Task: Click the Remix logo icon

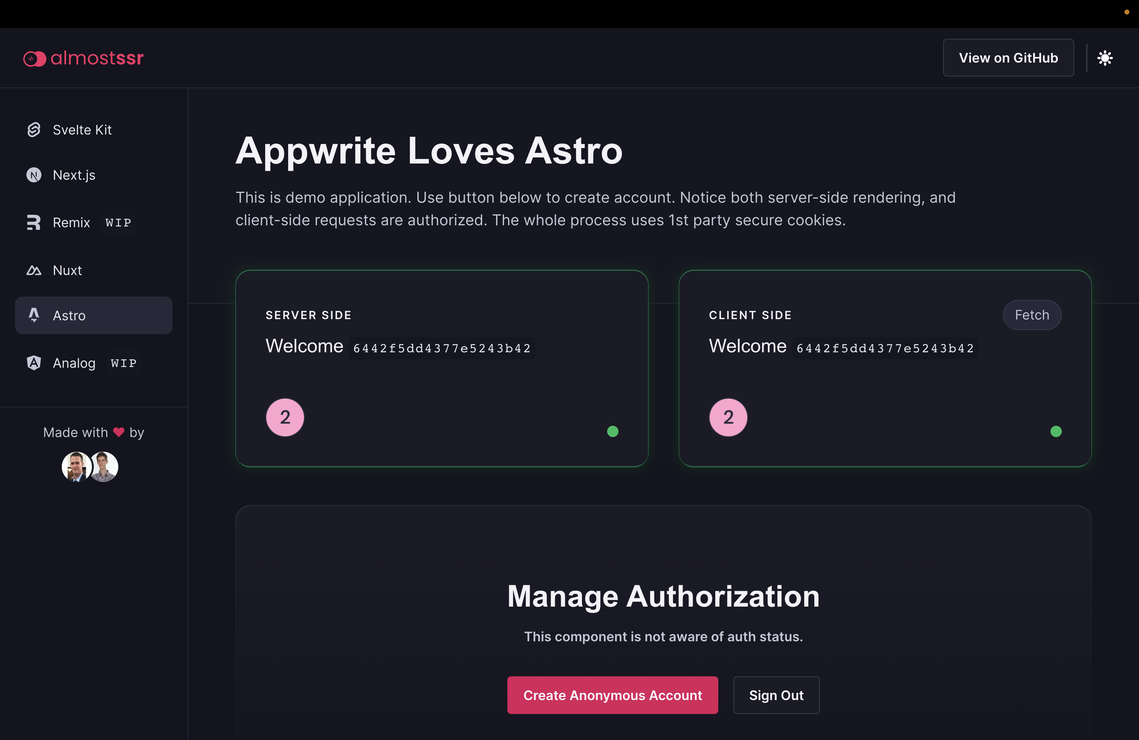Action: tap(34, 223)
